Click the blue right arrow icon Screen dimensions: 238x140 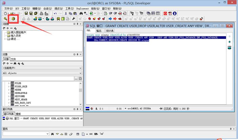pyautogui.click(x=110, y=19)
